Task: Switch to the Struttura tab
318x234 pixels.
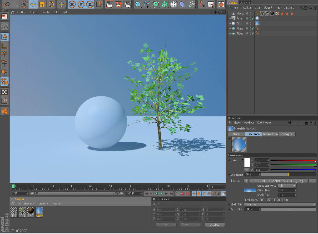Action: pos(245,2)
